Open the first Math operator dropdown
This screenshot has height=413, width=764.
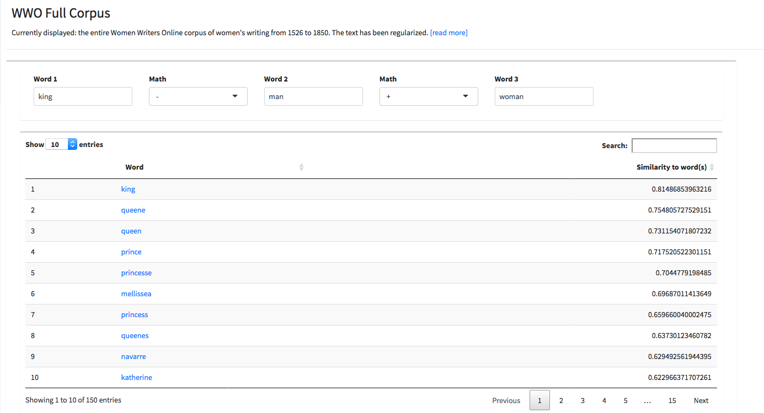198,96
